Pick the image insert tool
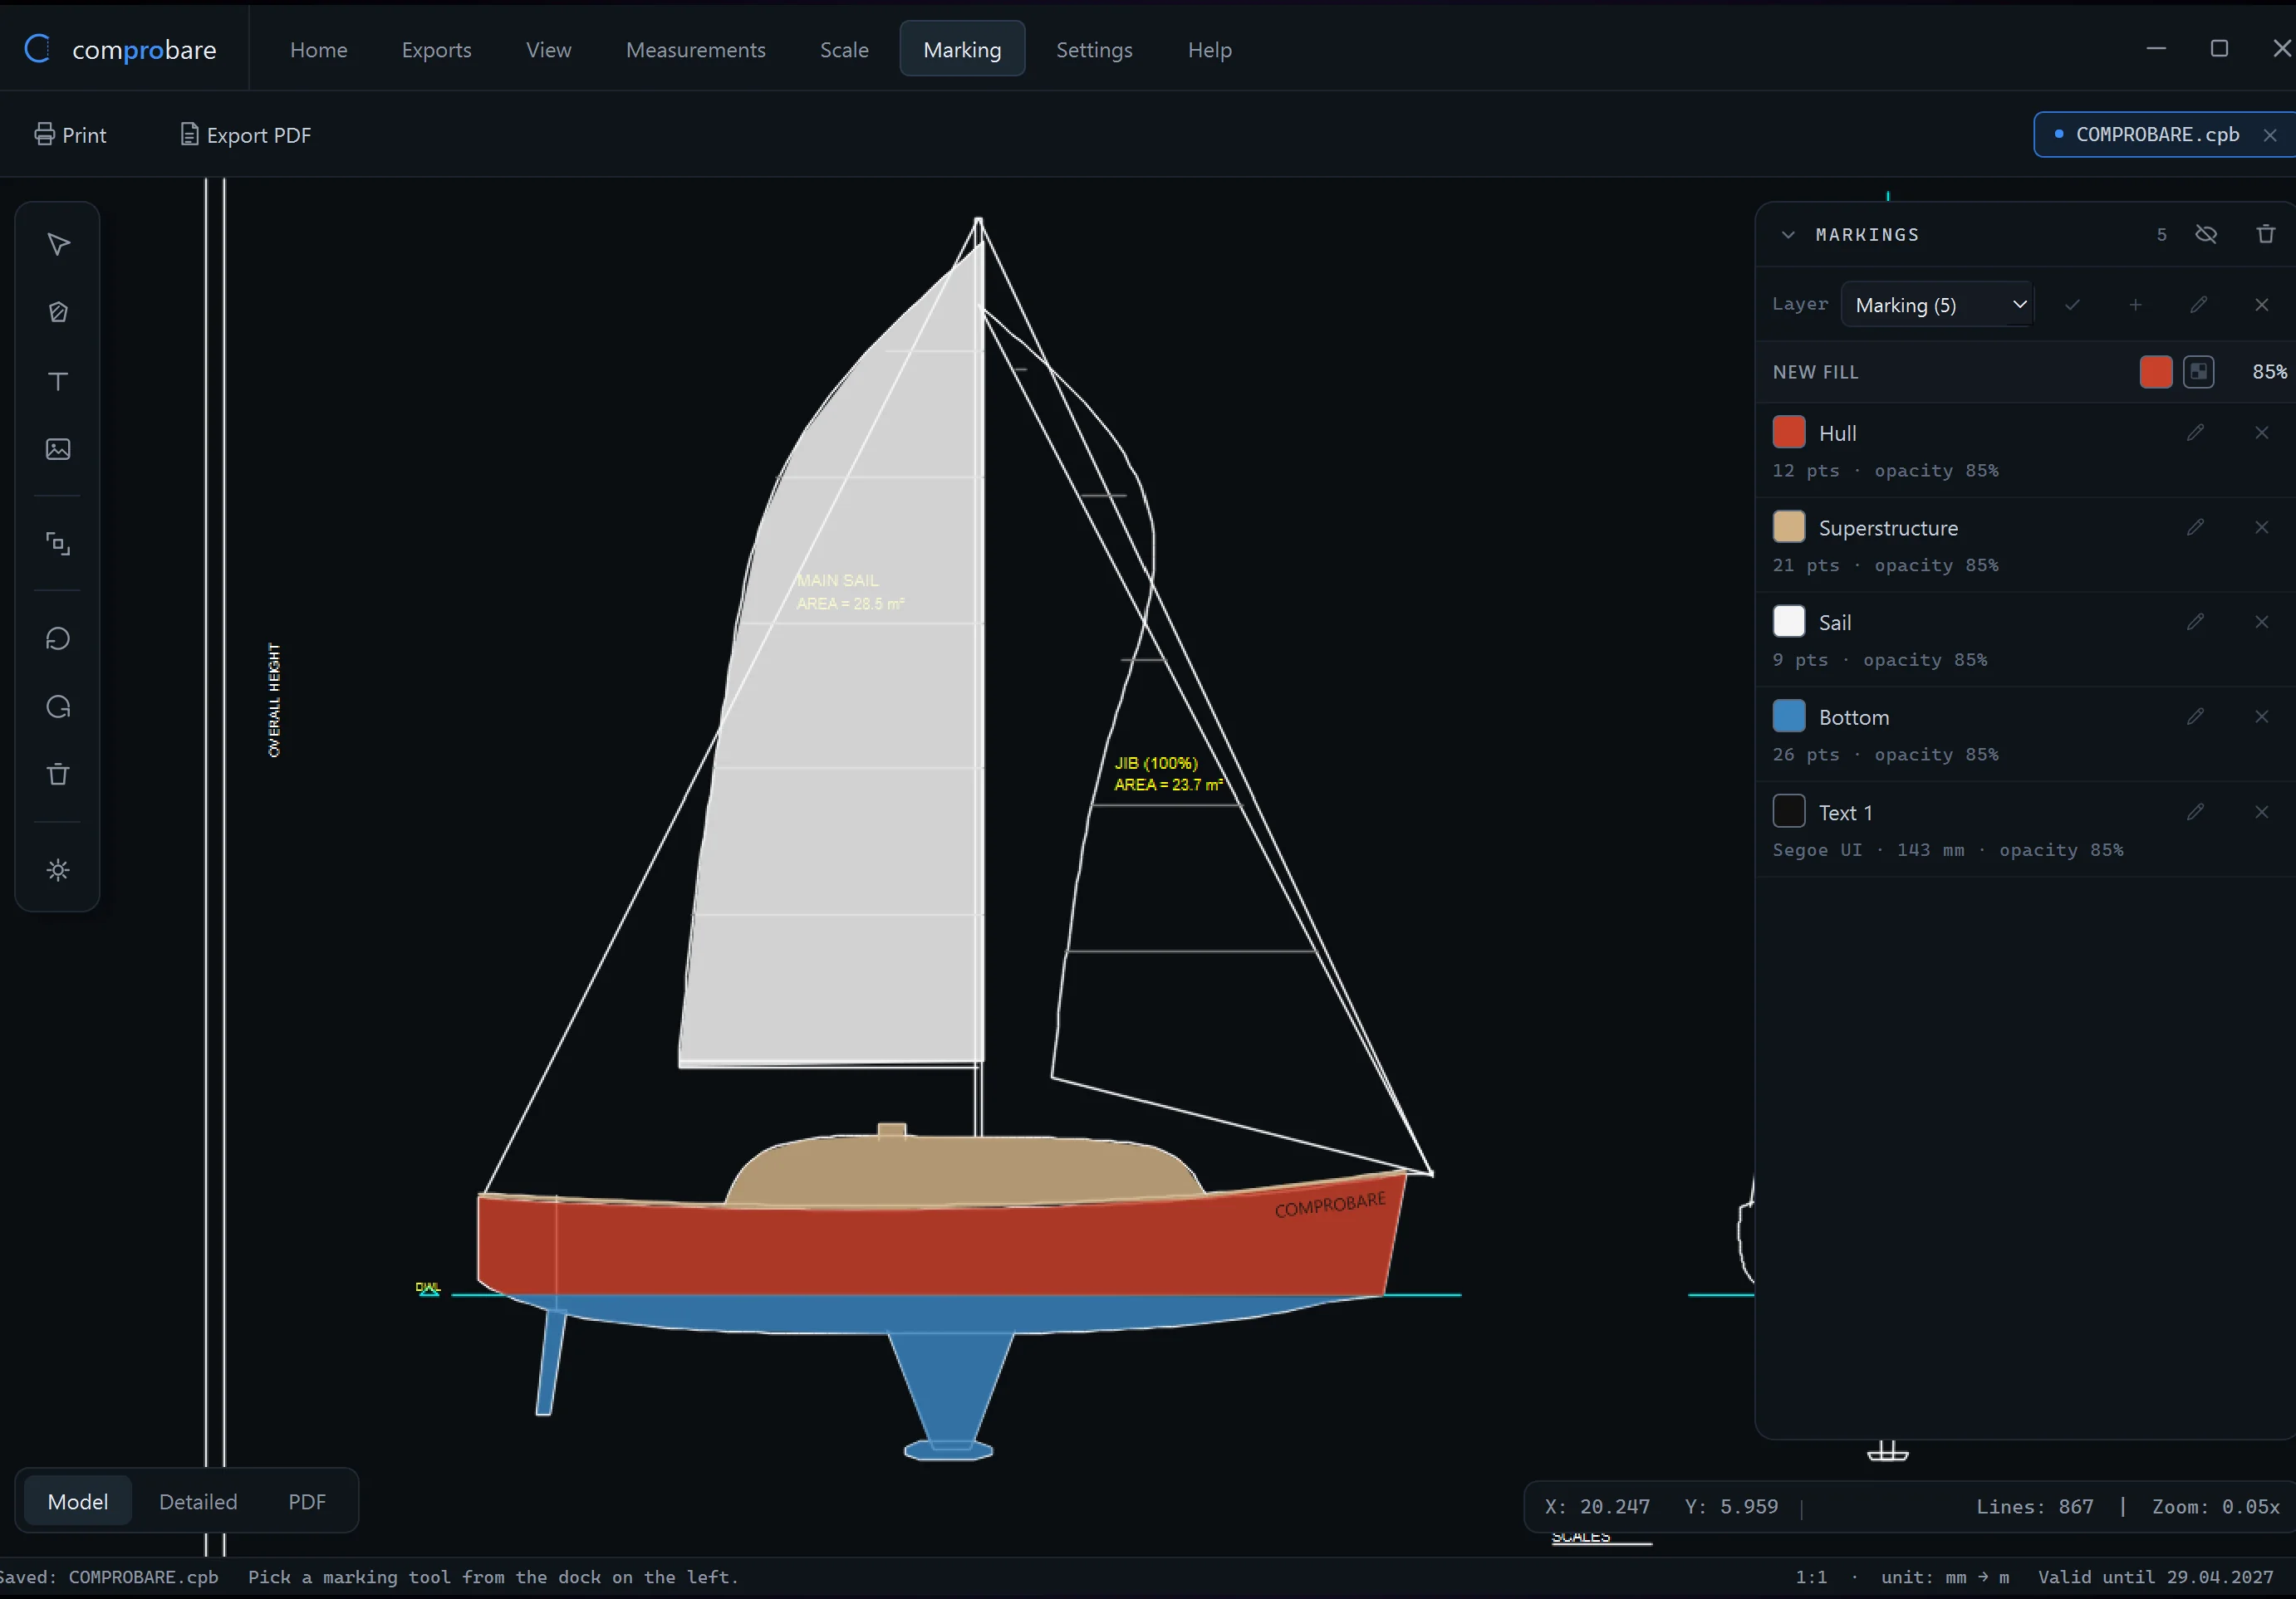The width and height of the screenshot is (2296, 1599). pyautogui.click(x=58, y=448)
